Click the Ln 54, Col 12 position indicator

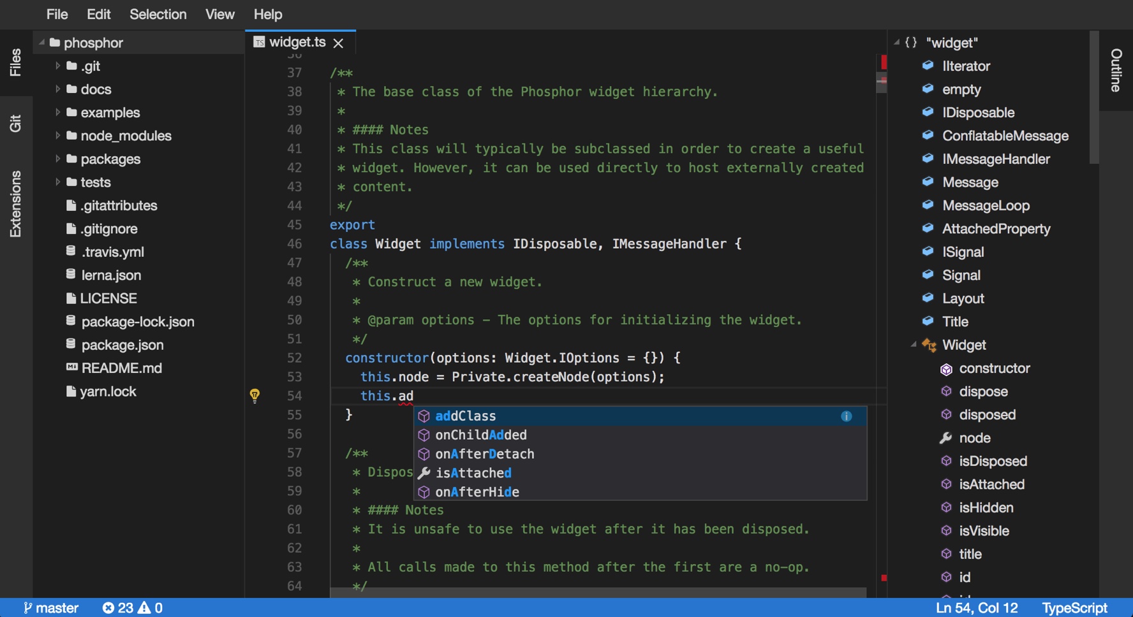pyautogui.click(x=976, y=608)
